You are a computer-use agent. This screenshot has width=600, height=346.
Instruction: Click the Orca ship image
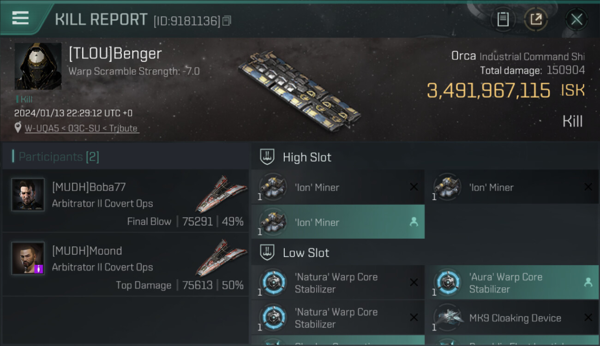click(x=300, y=90)
